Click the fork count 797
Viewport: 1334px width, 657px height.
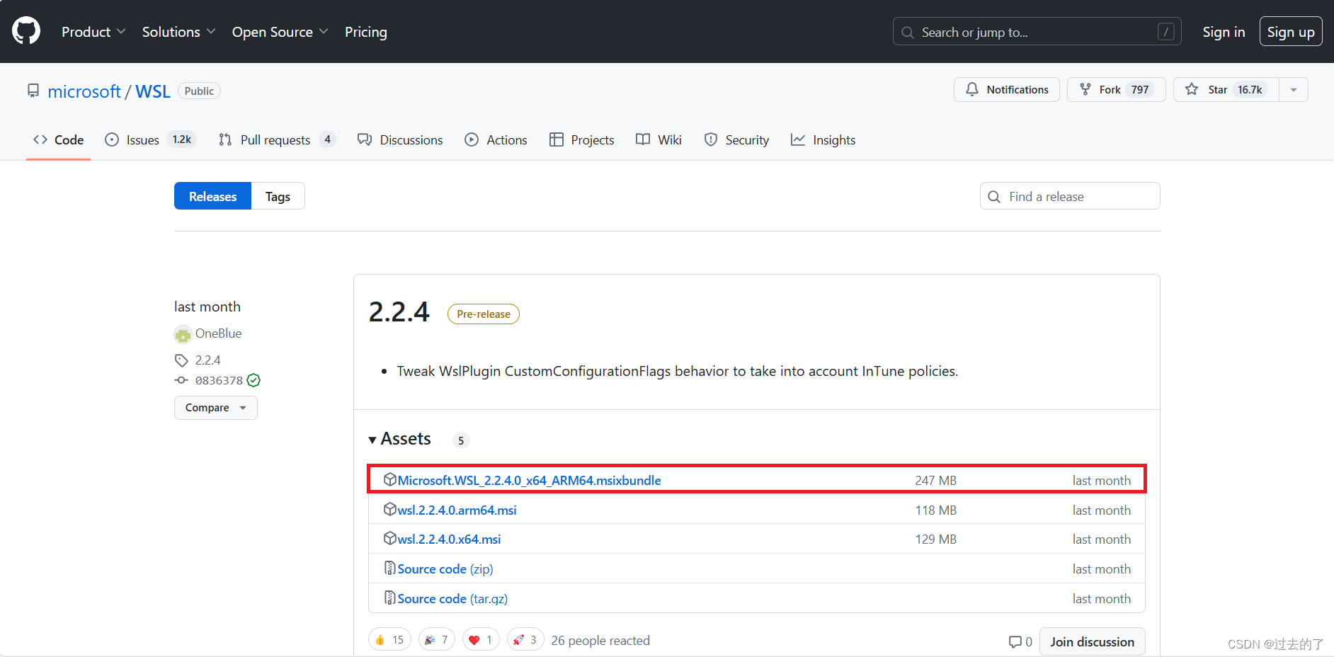point(1139,90)
